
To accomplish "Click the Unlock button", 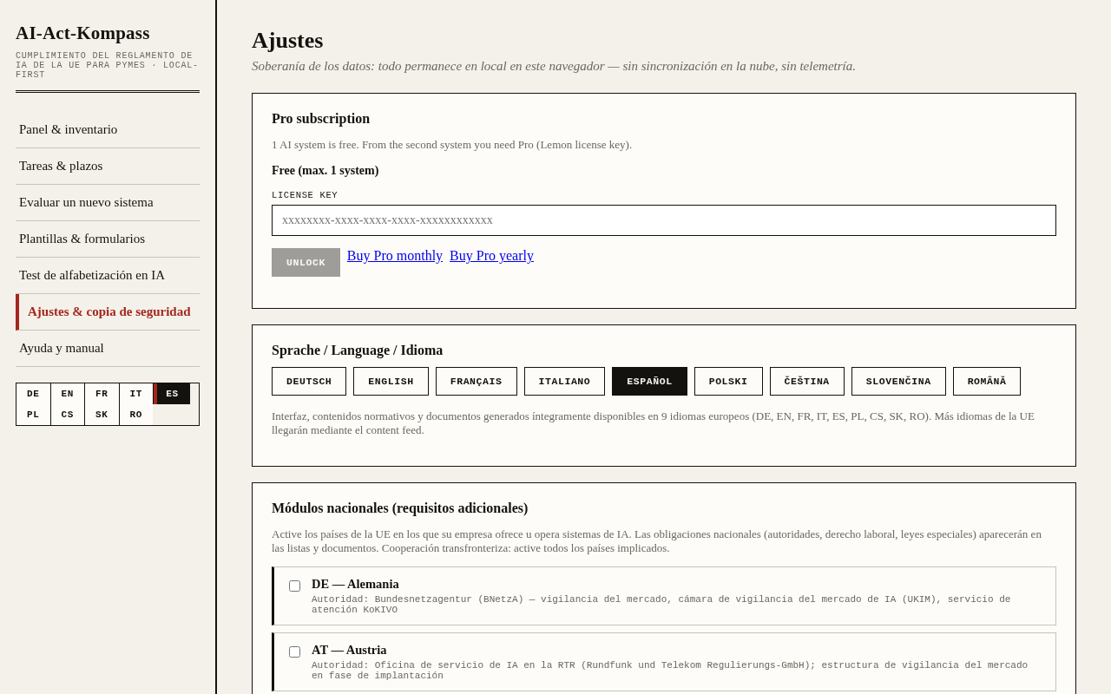I will click(306, 262).
